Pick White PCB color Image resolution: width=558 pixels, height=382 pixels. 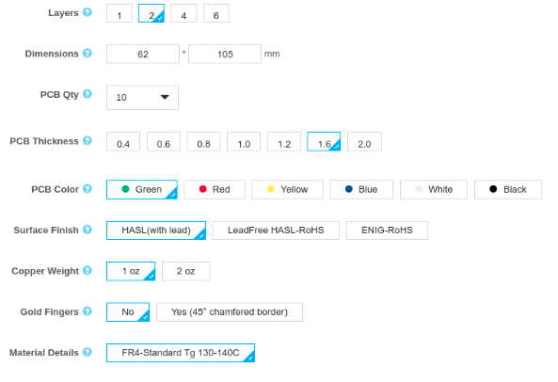(x=434, y=189)
